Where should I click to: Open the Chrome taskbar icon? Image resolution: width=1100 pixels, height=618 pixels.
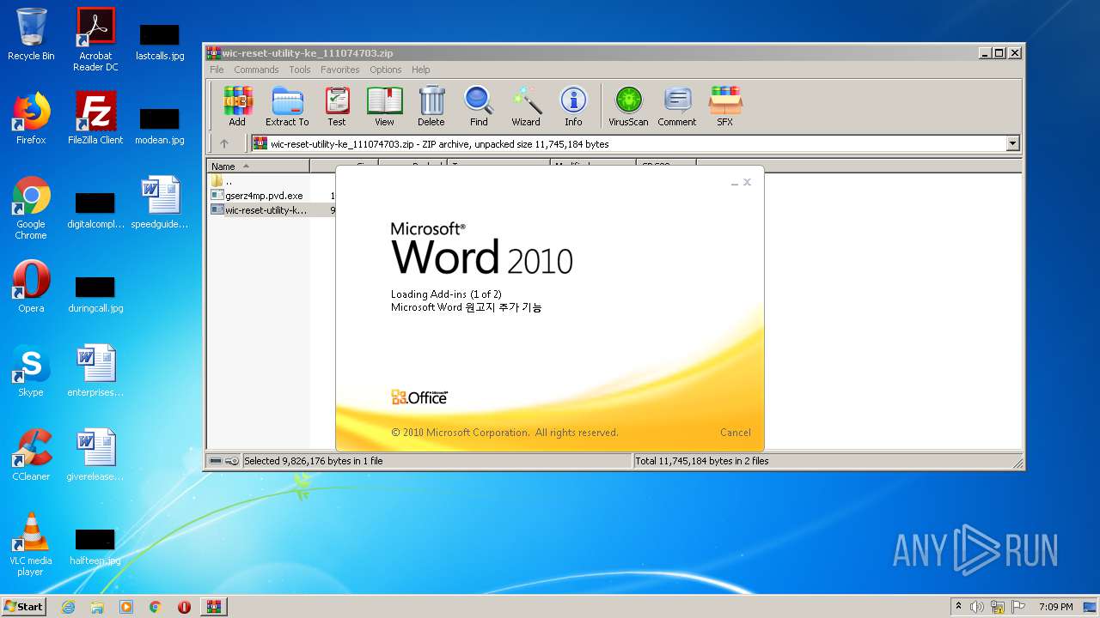(x=156, y=607)
